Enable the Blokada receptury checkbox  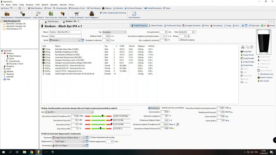pos(179,40)
